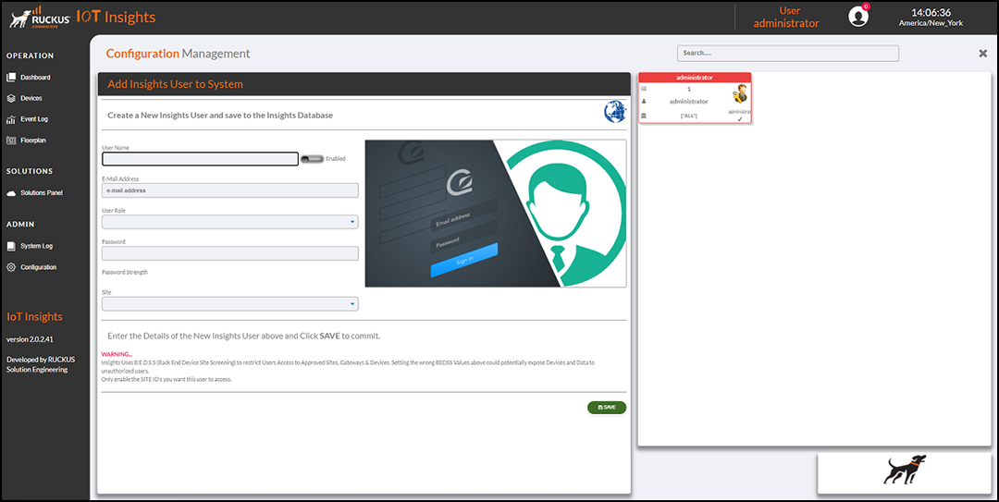Click the globe icon in user form

pos(615,112)
